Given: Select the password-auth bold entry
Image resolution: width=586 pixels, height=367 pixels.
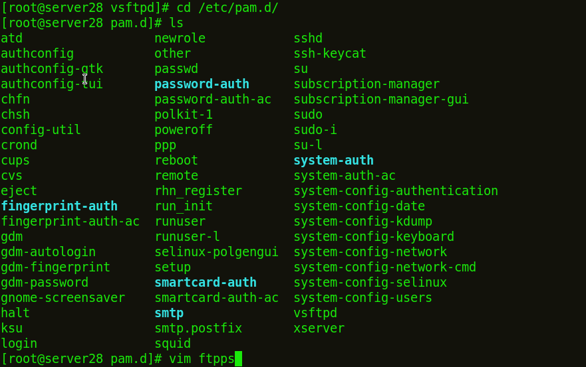Looking at the screenshot, I should point(202,84).
